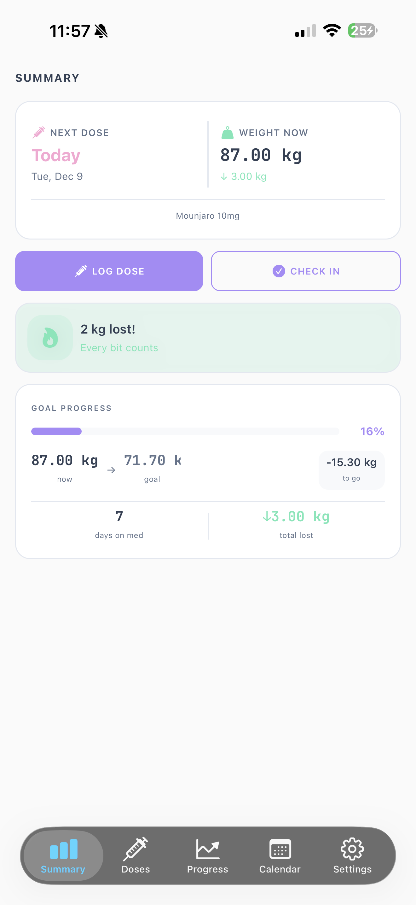
Task: Tap the 2 kg lost celebration banner
Action: [207, 337]
